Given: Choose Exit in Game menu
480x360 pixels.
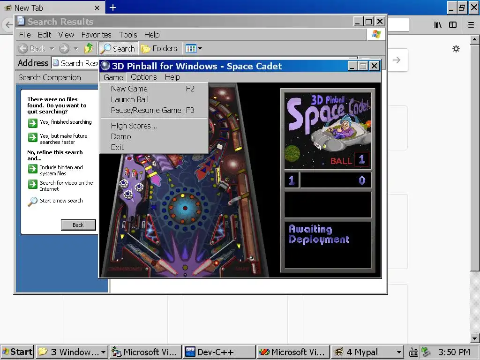Looking at the screenshot, I should click(x=154, y=147).
